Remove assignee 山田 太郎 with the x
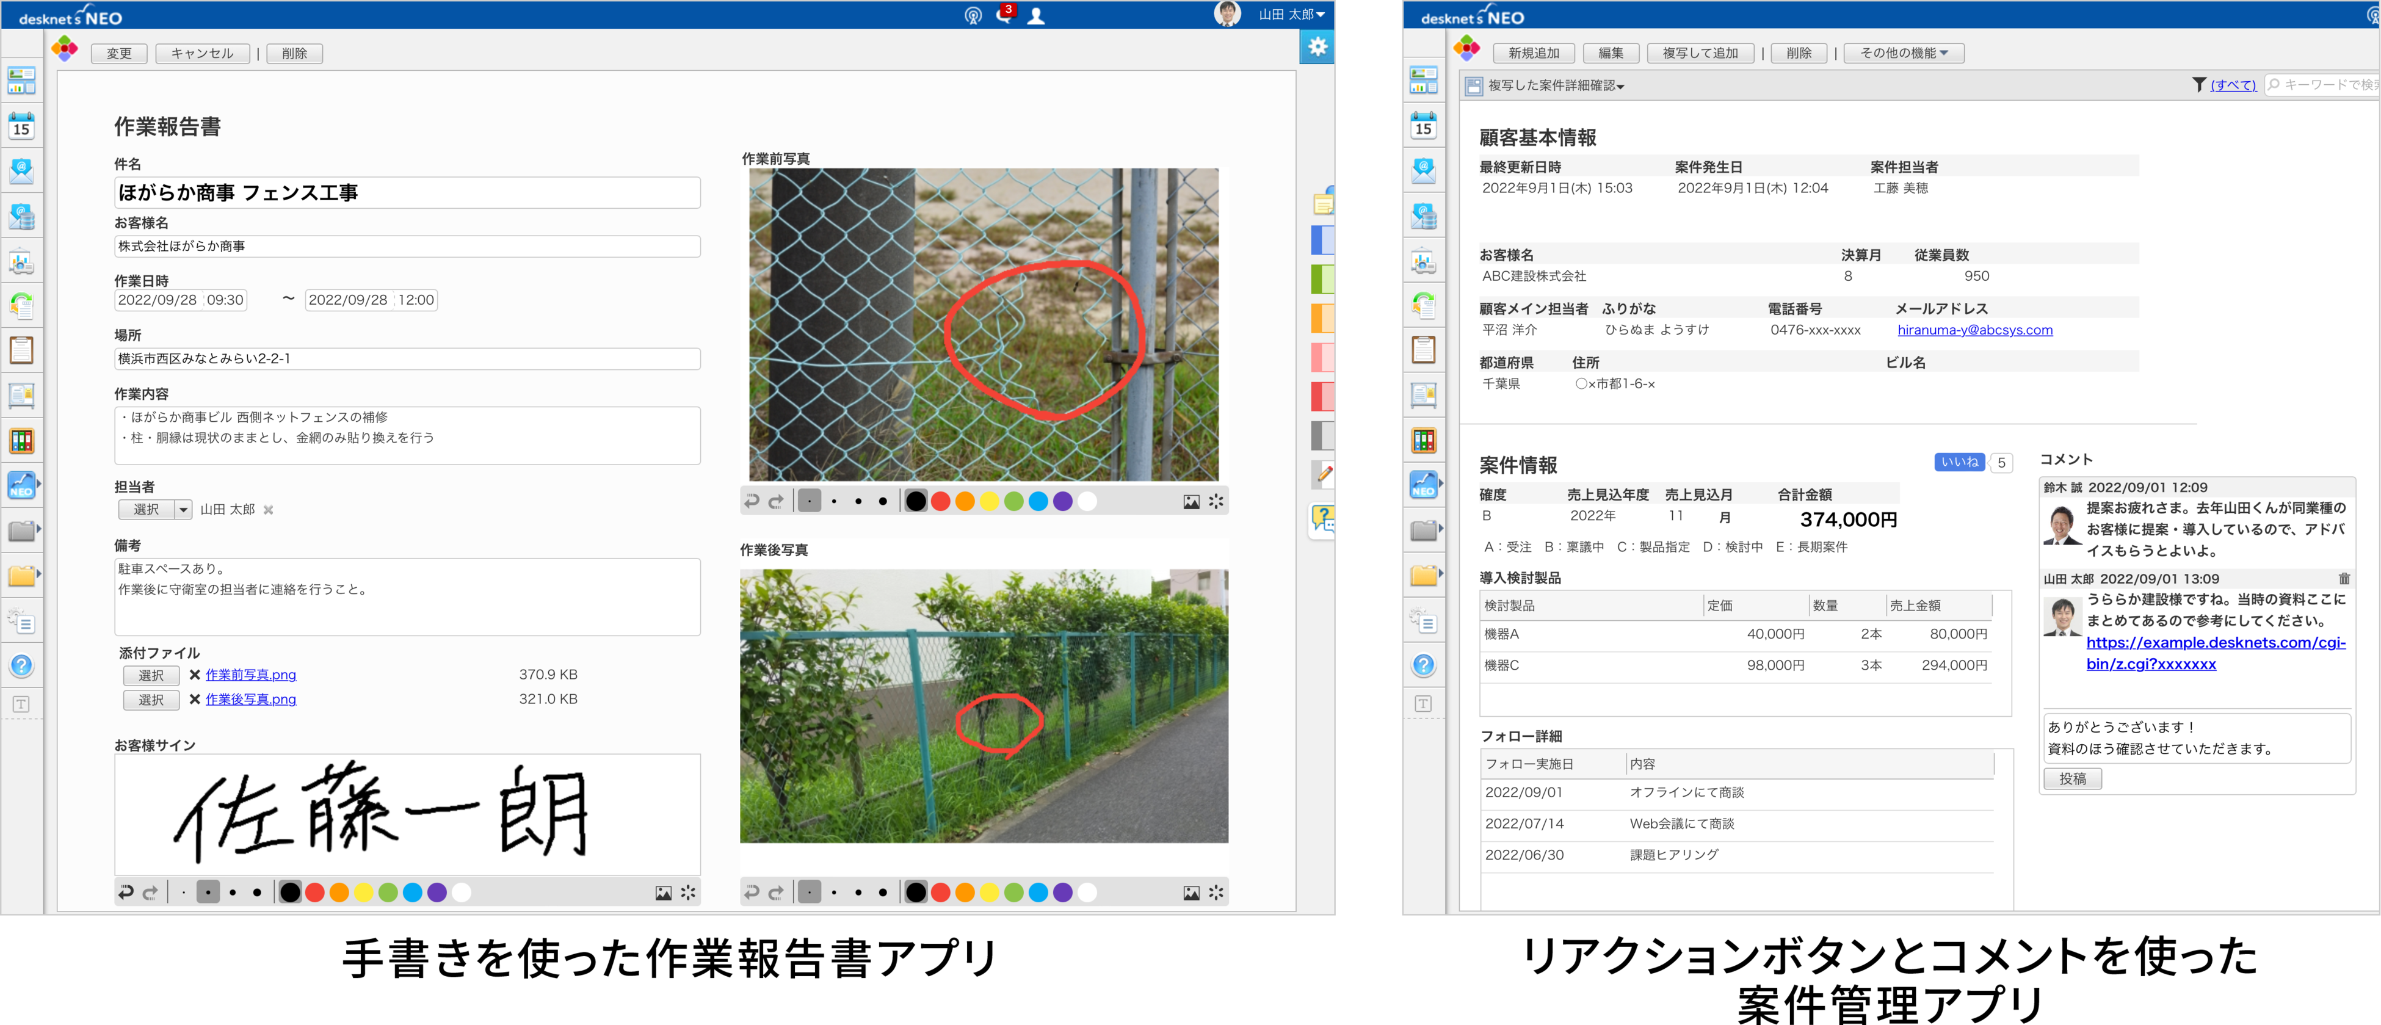The width and height of the screenshot is (2381, 1025). pyautogui.click(x=268, y=510)
